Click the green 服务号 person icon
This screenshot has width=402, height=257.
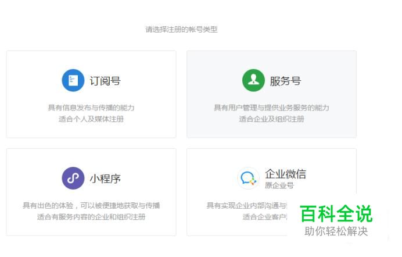click(253, 80)
